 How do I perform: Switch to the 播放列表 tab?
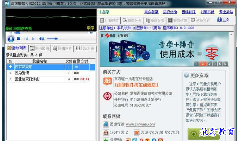point(17,48)
